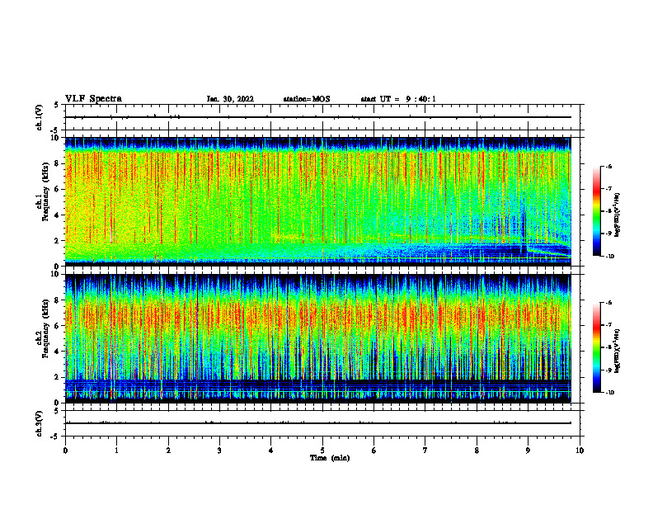This screenshot has width=653, height=505.
Task: Click the "station=MOS" header label
Action: (x=307, y=99)
